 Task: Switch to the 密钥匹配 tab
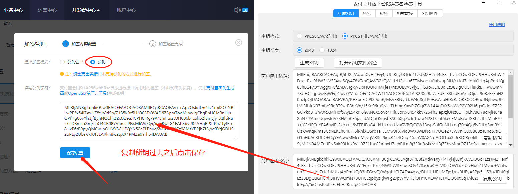(430, 13)
